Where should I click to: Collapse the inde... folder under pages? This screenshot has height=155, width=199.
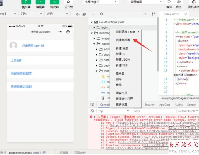click(97, 71)
